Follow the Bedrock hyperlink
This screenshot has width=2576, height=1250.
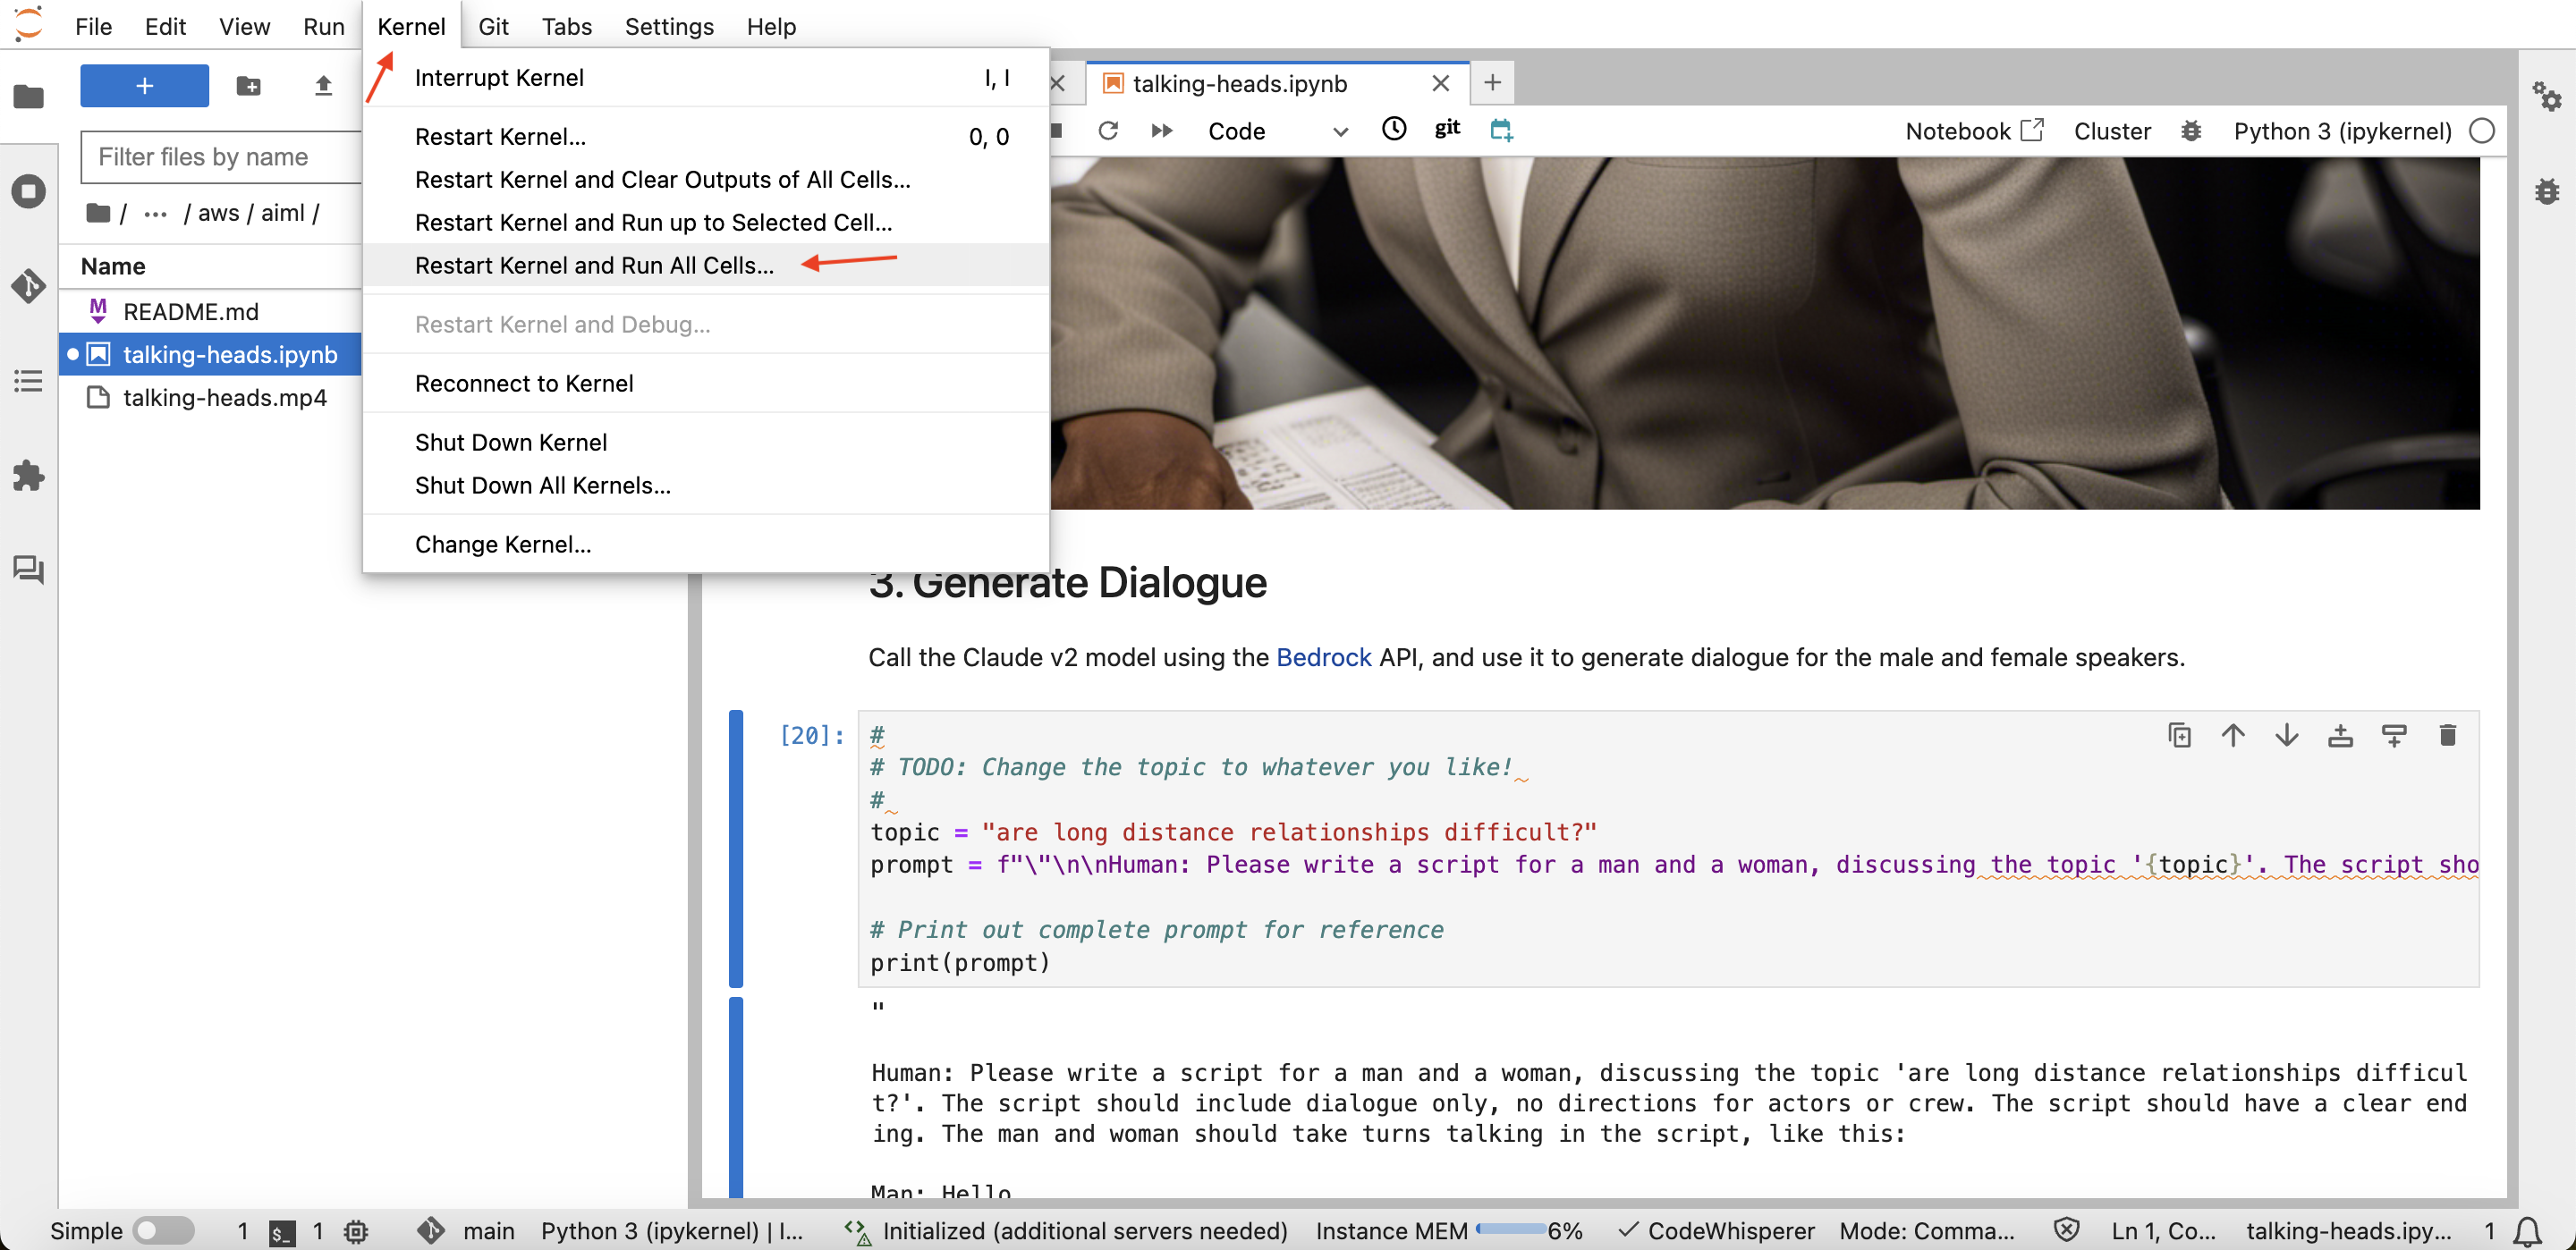(x=1323, y=657)
